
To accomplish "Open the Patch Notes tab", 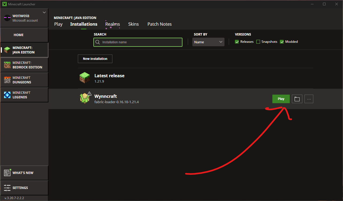I will [x=159, y=24].
